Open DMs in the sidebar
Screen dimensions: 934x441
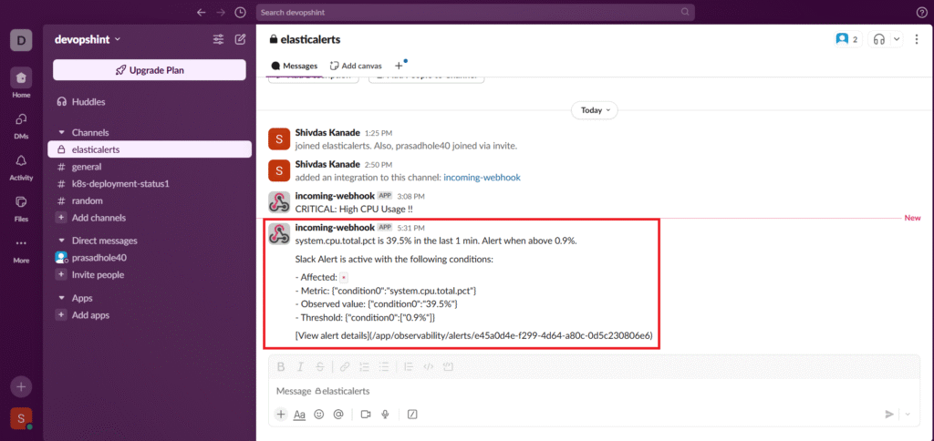tap(21, 125)
